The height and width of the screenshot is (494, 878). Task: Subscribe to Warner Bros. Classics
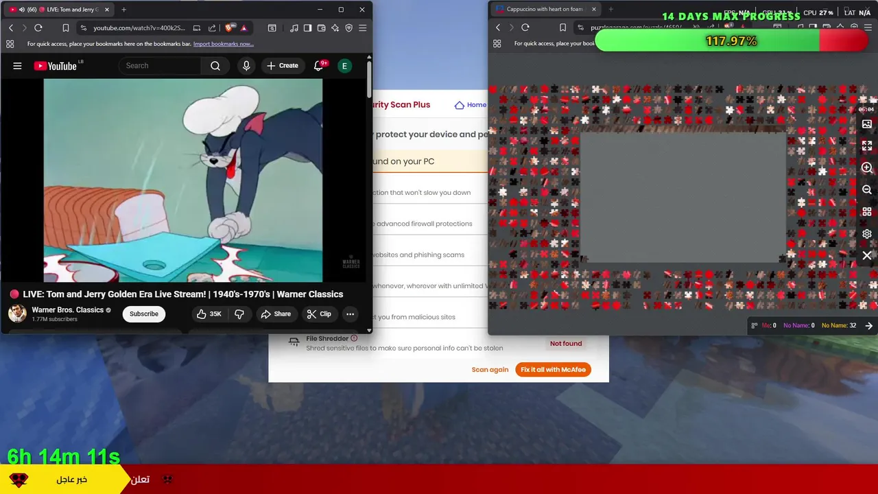pyautogui.click(x=144, y=314)
